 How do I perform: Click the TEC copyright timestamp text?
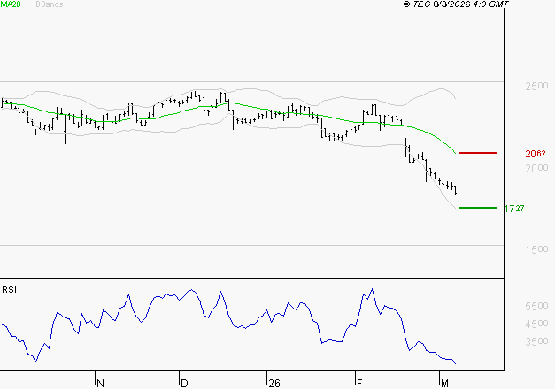[456, 4]
